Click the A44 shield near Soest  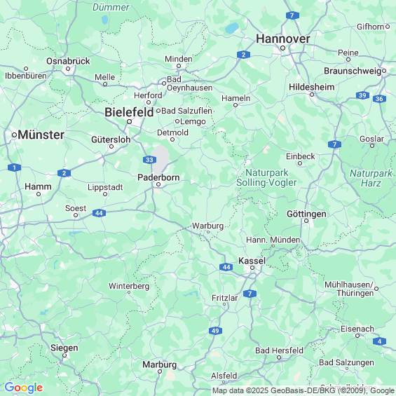click(x=99, y=213)
